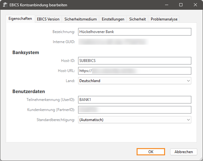Focus the Kundenkennung (PartnerID) field
203x161 pixels.
click(134, 110)
